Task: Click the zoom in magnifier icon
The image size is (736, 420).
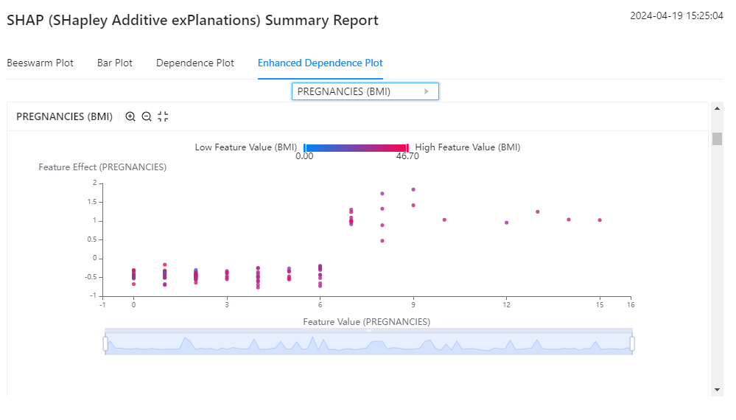Action: (x=130, y=116)
